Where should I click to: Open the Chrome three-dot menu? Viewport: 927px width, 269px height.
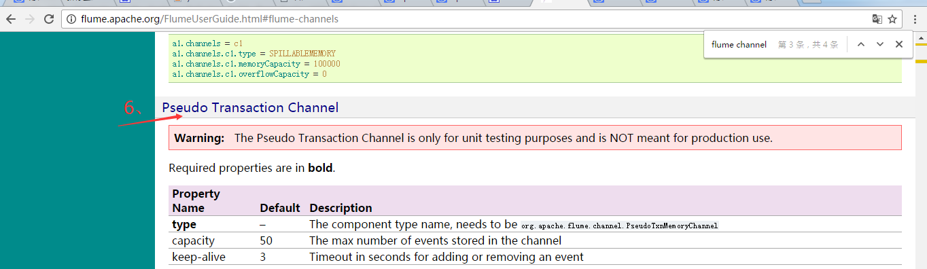coord(916,19)
